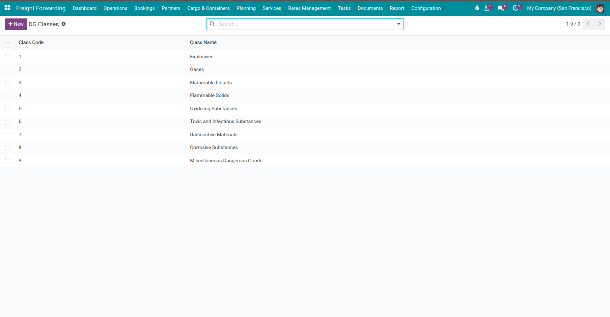Open the Flammable Liquids record
Screen dimensions: 610x317
click(x=211, y=83)
